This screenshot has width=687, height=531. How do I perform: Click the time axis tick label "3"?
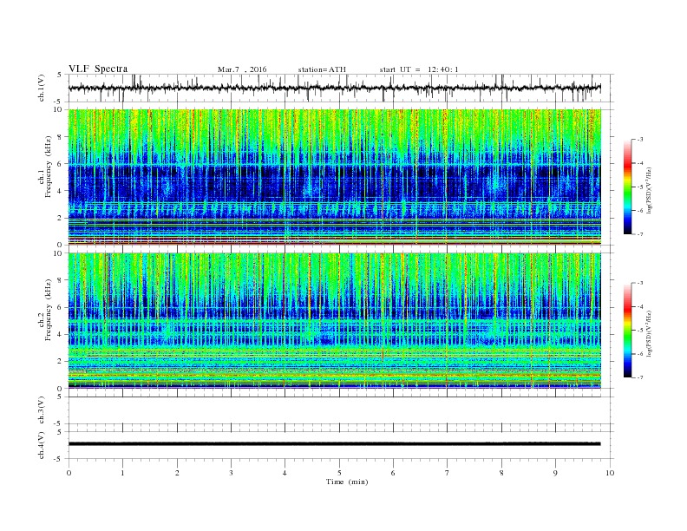tap(231, 473)
